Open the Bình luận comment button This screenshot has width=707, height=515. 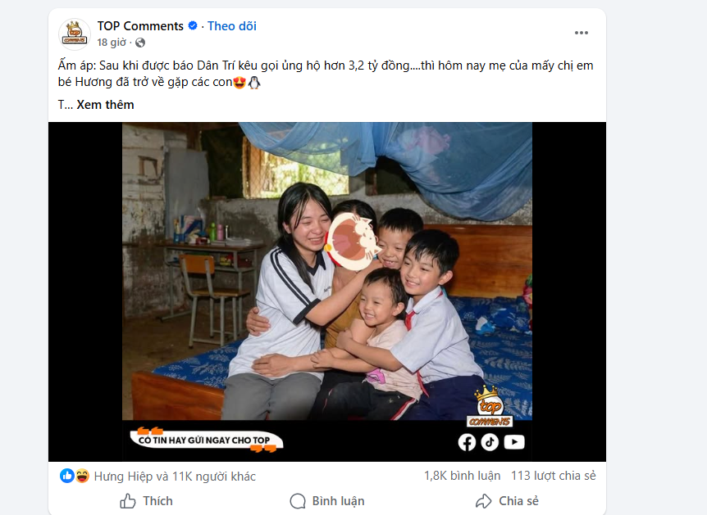327,501
